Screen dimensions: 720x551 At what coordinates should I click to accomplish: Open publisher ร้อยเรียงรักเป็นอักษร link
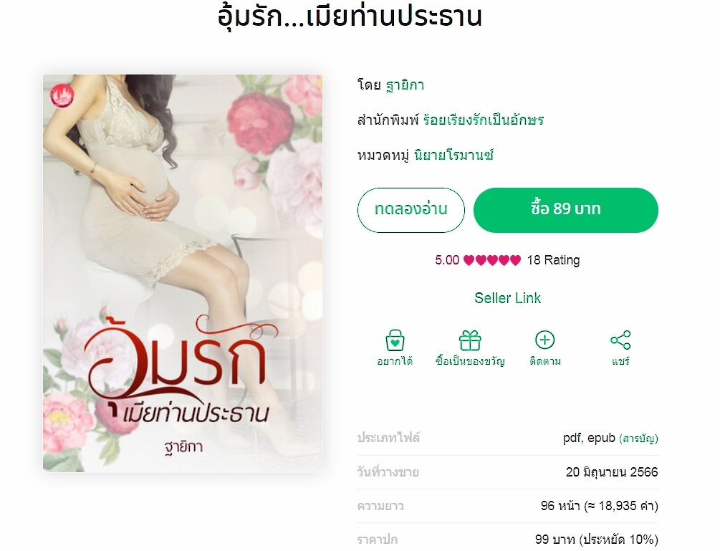click(x=484, y=120)
